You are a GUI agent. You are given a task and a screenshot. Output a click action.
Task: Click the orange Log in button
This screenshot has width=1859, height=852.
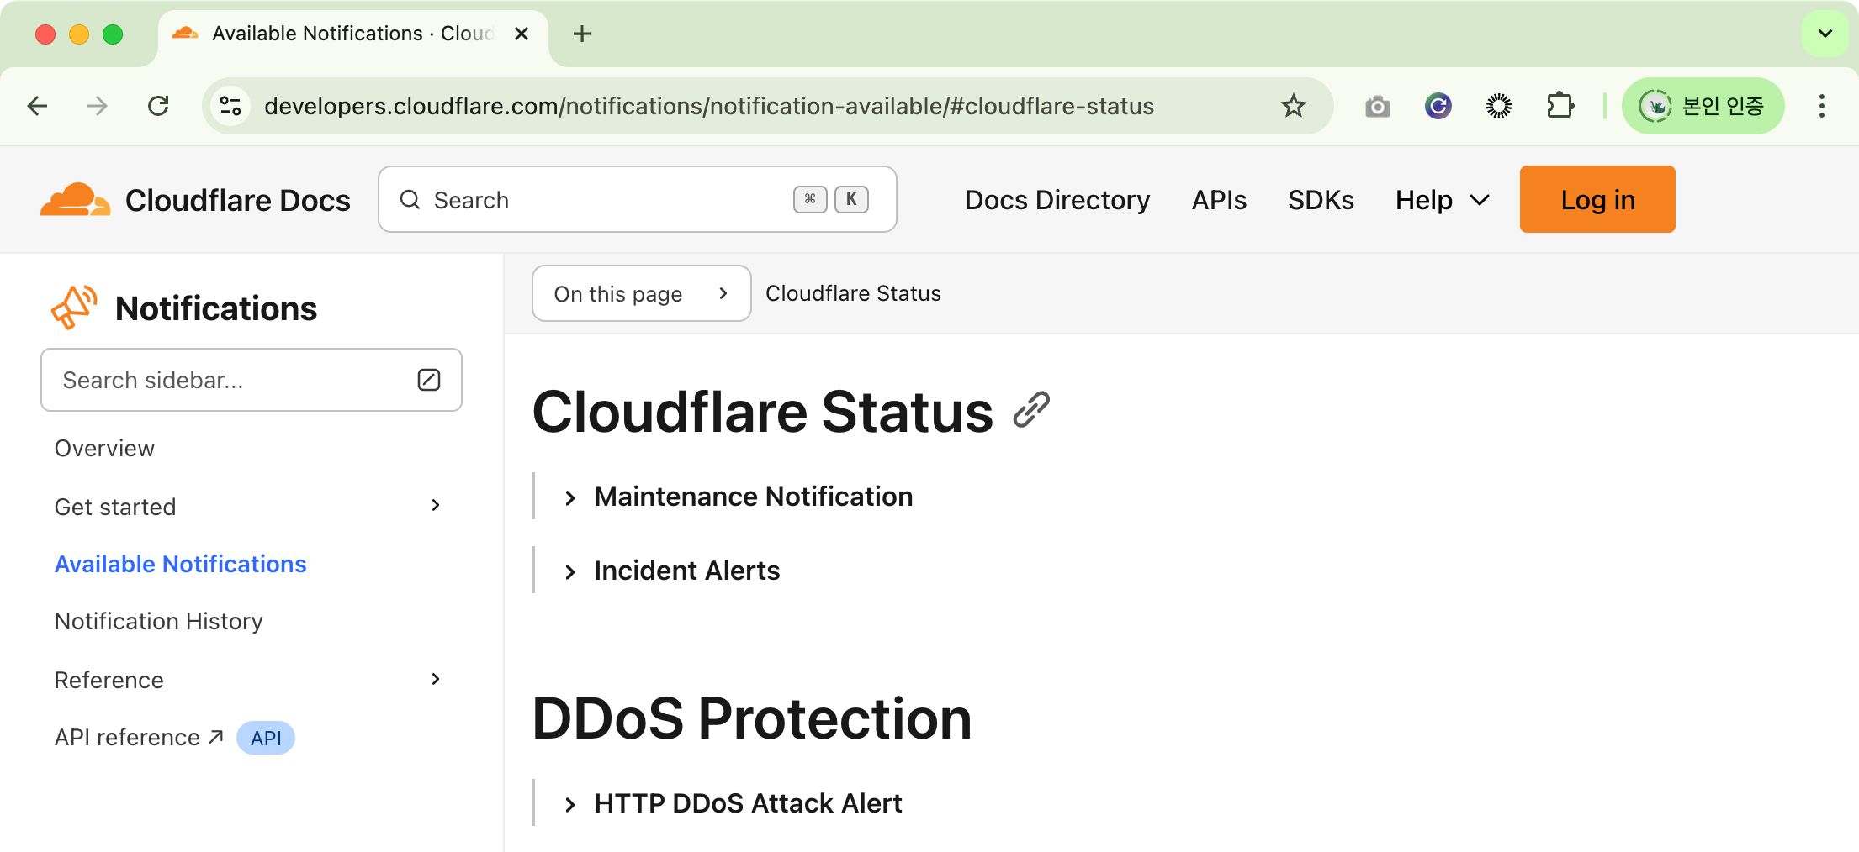[x=1597, y=199]
